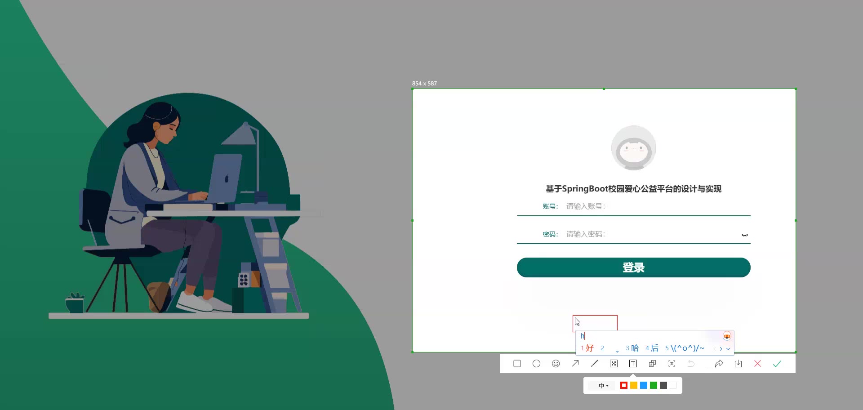
Task: Share the screenshot with forward arrow
Action: click(x=719, y=364)
